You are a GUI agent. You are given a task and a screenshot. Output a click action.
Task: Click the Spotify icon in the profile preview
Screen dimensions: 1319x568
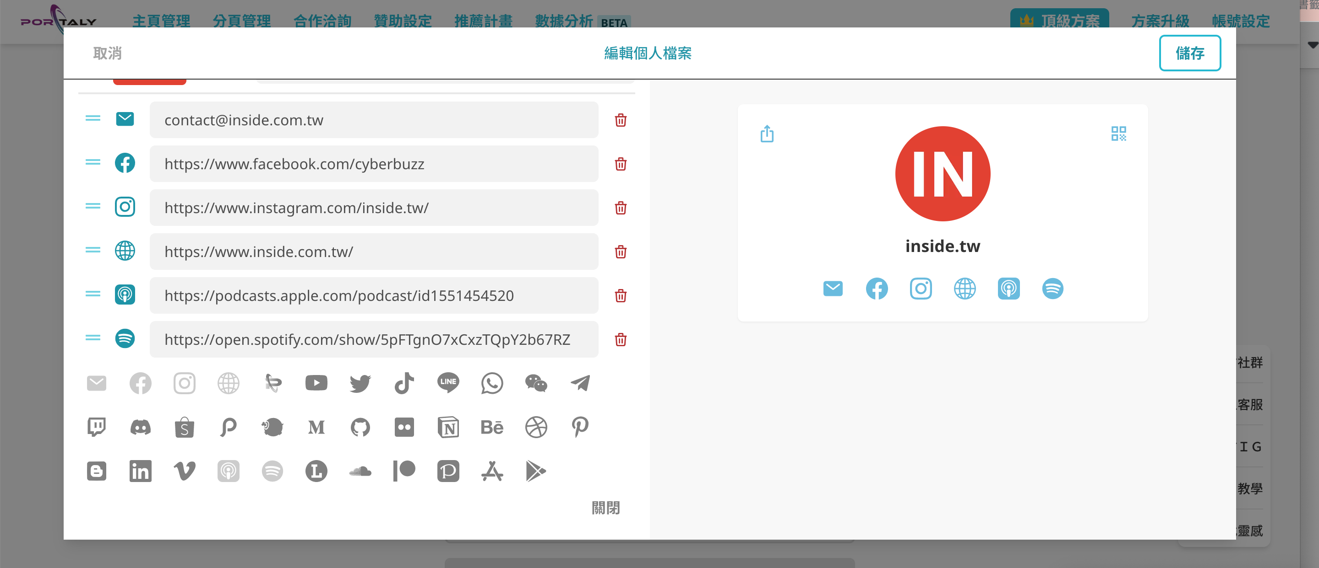1052,289
